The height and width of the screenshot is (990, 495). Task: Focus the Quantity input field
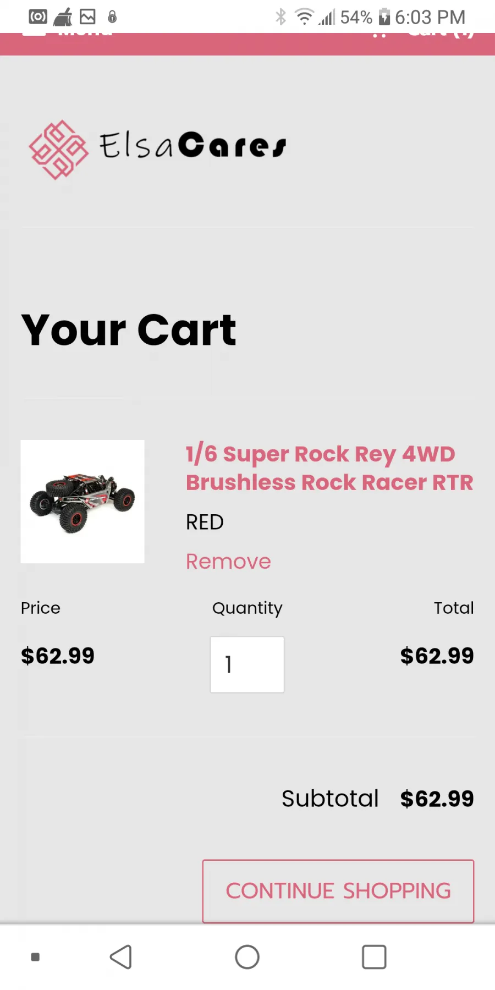tap(248, 664)
